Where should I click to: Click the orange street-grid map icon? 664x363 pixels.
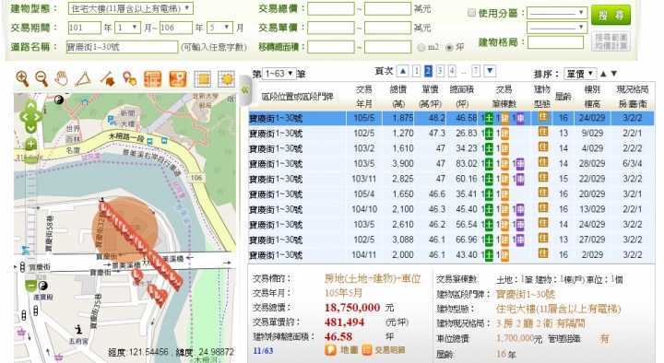pos(152,79)
